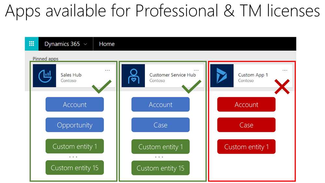Image resolution: width=325 pixels, height=183 pixels.
Task: Click Custom entity 1 under Customer Service Hub
Action: coord(161,147)
